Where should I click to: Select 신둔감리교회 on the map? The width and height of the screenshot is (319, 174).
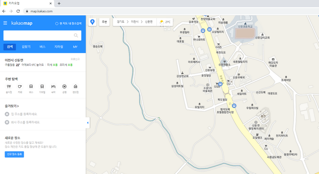tap(262, 36)
